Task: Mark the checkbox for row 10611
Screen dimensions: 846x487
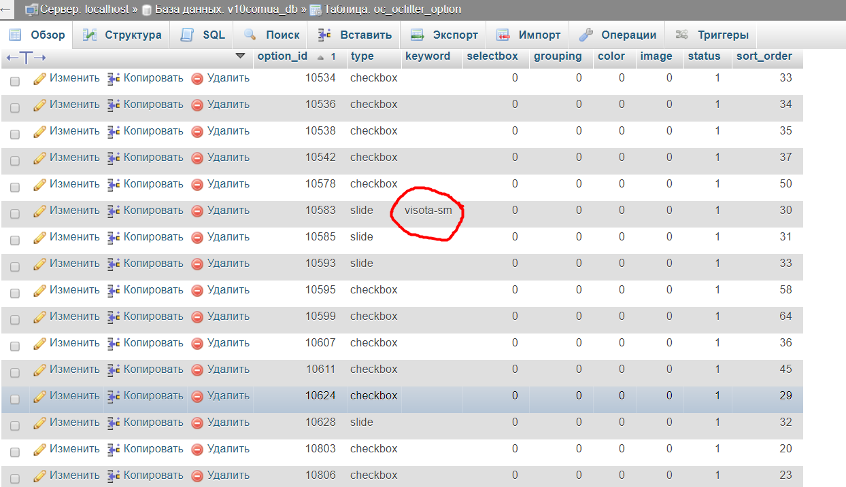Action: 15,373
